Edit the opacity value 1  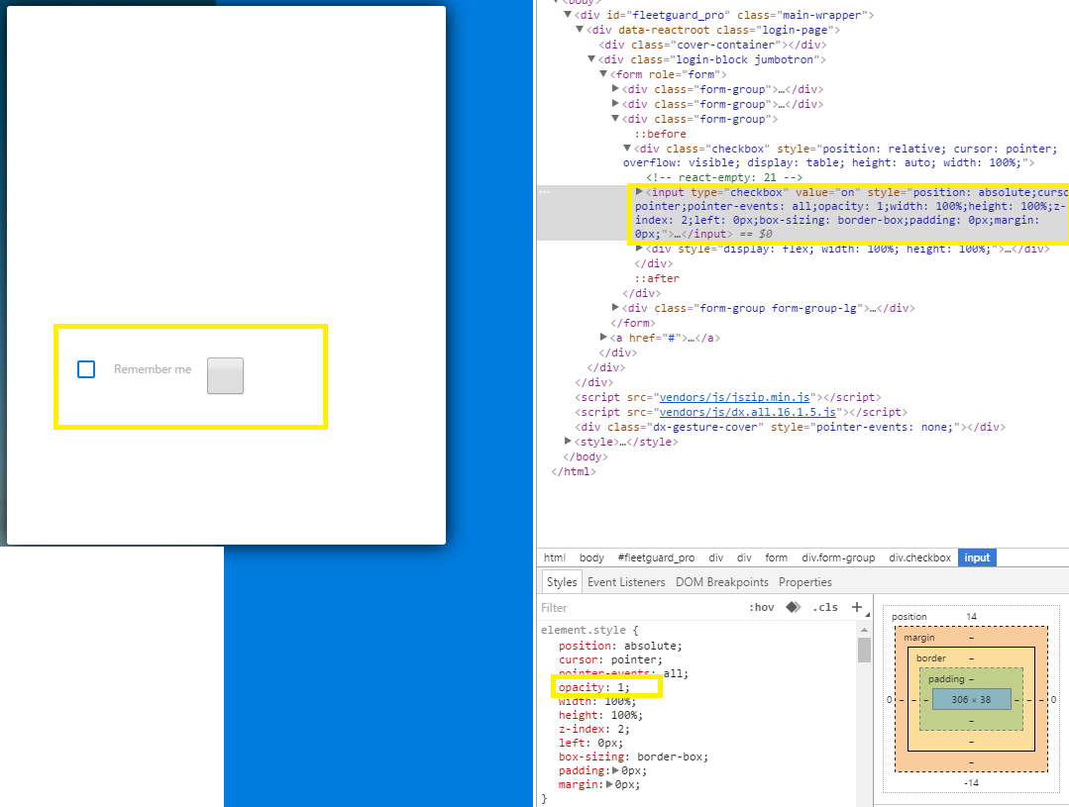pyautogui.click(x=620, y=687)
